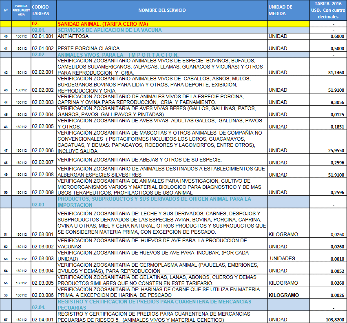Click the VERIFICACION ZOOSANITARIA DE ABEJAS cell
Image resolution: width=347 pixels, height=323 pixels.
[x=161, y=159]
